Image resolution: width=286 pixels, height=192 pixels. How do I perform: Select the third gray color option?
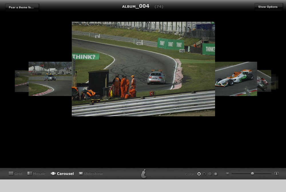[210, 174]
